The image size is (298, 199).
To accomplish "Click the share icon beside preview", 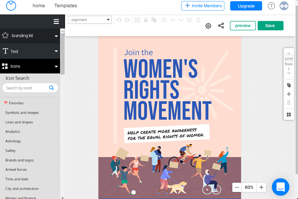I will click(x=221, y=26).
